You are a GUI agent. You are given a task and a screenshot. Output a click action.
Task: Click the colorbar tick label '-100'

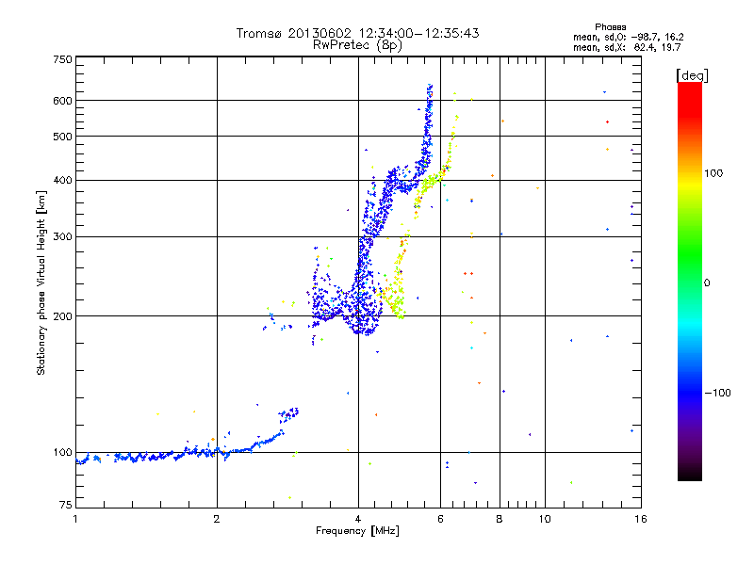coord(718,393)
